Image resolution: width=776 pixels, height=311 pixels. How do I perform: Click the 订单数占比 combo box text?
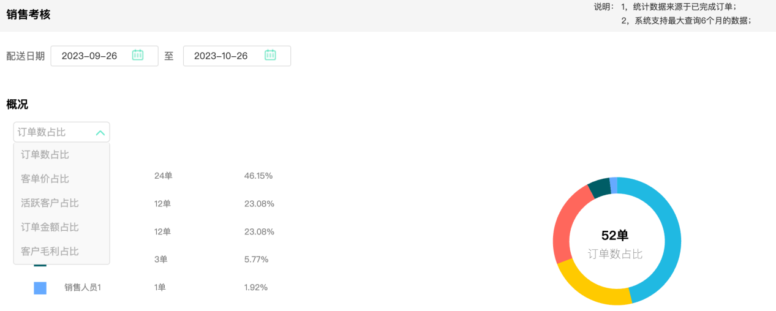tap(42, 132)
